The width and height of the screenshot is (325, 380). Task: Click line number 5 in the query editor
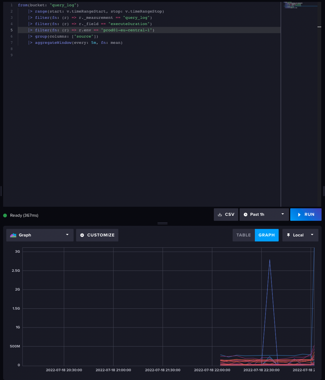click(12, 30)
